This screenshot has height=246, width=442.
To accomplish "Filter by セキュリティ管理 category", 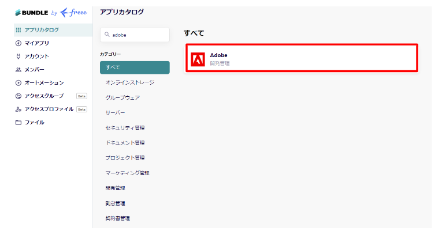I will [x=125, y=128].
